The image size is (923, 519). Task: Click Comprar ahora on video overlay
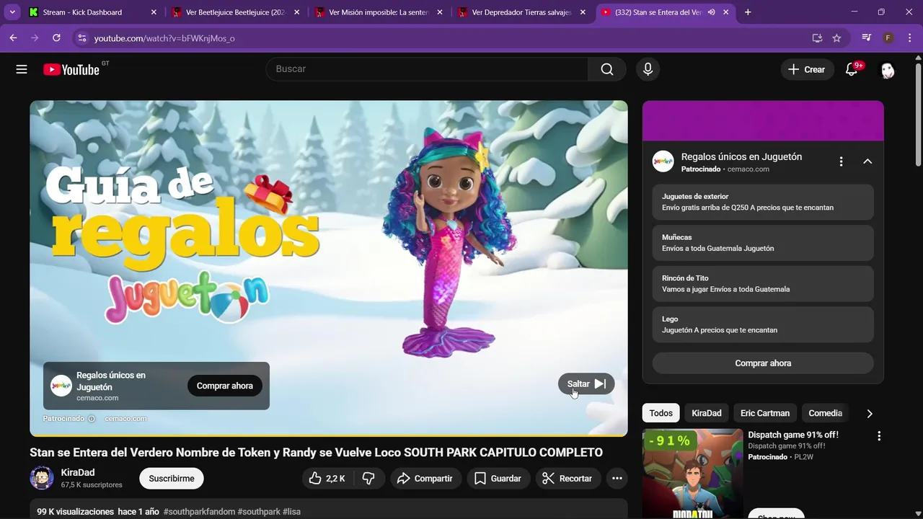tap(225, 386)
